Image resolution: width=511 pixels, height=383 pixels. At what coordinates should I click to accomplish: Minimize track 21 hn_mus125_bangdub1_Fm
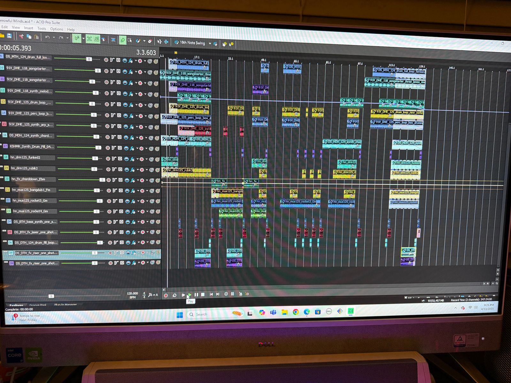click(3, 188)
